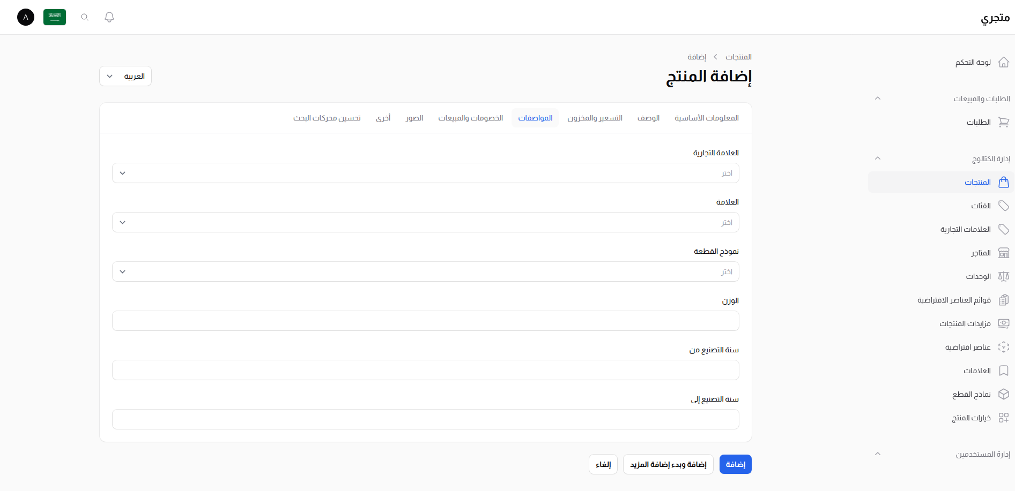Open خيارات المنتج product options icon
The image size is (1015, 491).
(1004, 418)
